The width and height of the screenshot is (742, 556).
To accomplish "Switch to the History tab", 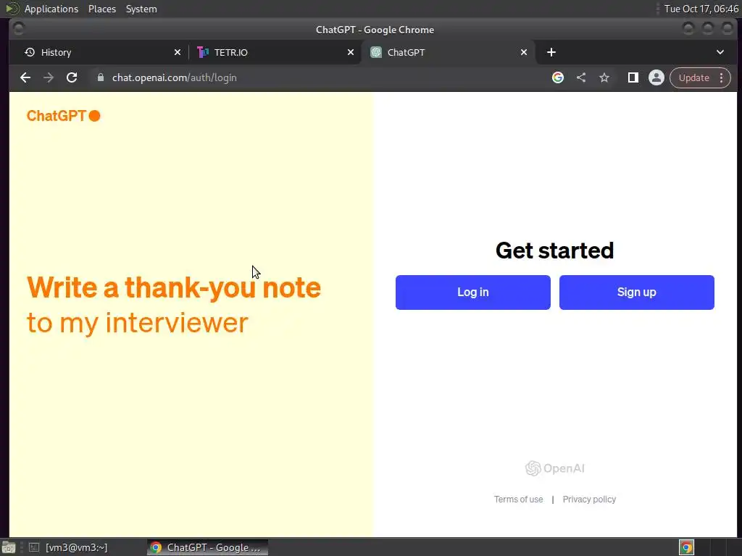I will tap(99, 52).
